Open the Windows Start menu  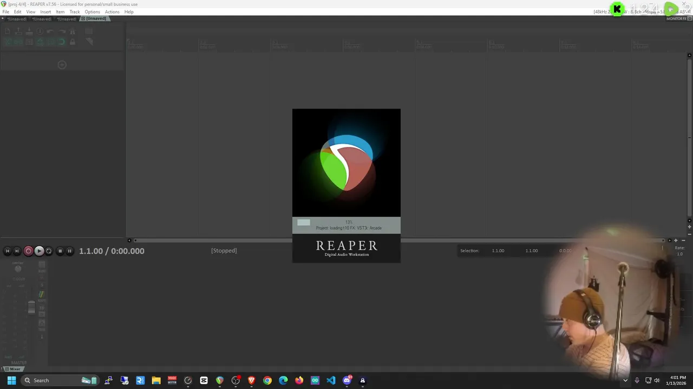[11, 380]
